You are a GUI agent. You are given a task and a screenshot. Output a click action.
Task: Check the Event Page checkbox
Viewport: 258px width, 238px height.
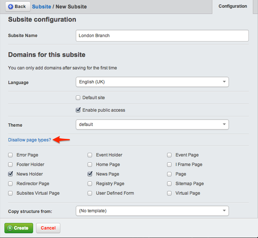click(x=169, y=155)
